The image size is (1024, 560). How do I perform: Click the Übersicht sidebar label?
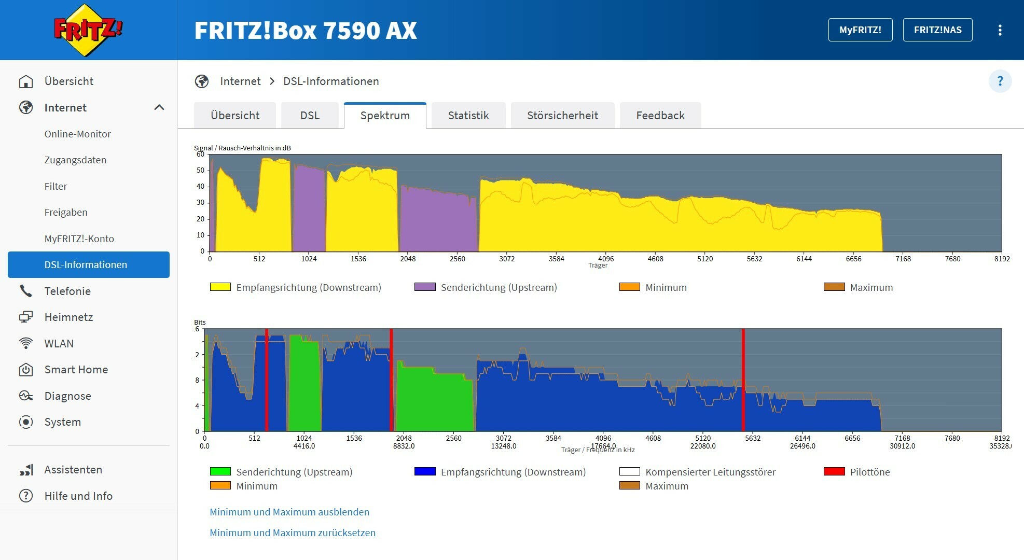click(x=69, y=81)
